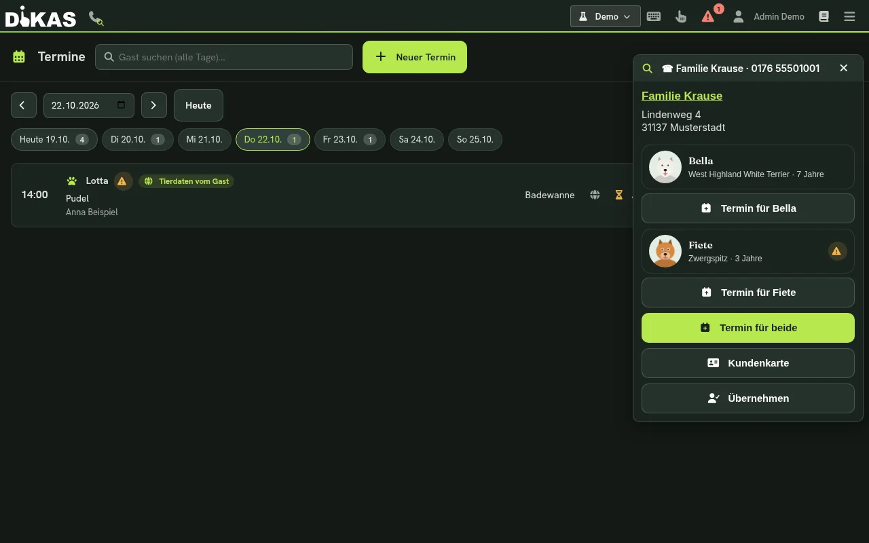Focus the Gast suchen search field
The image size is (869, 543).
(x=224, y=57)
